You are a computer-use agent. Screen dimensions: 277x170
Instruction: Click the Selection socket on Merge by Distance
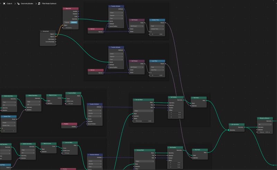257,130
